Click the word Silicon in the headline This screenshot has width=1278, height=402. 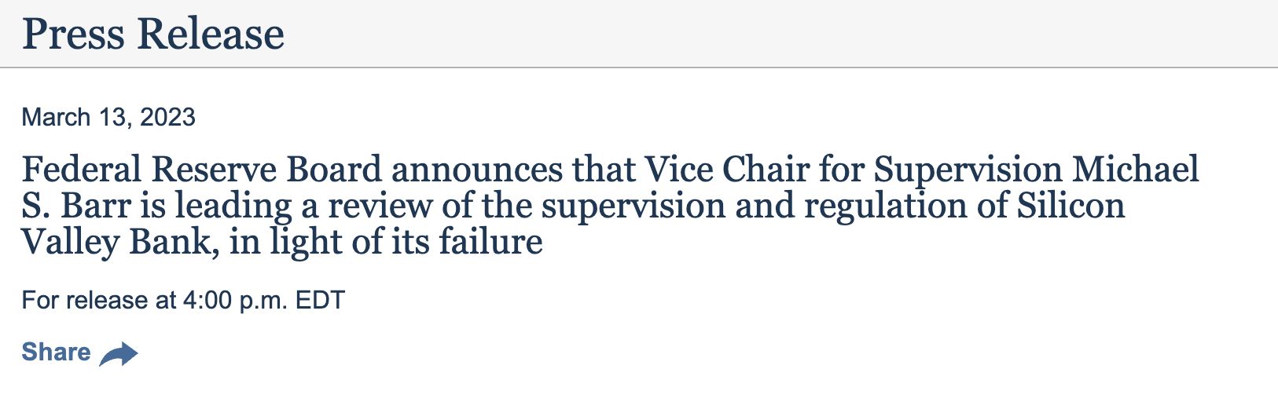[x=1071, y=206]
